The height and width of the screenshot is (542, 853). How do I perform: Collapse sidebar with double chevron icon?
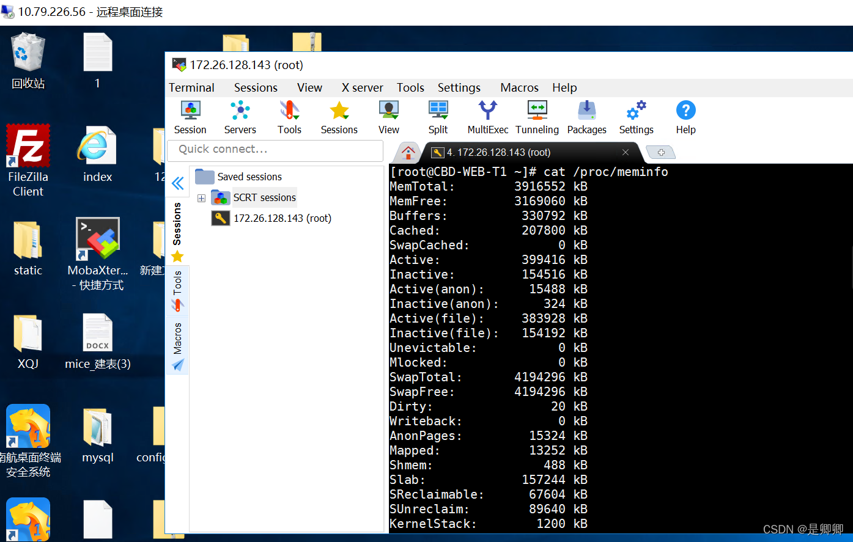coord(178,183)
